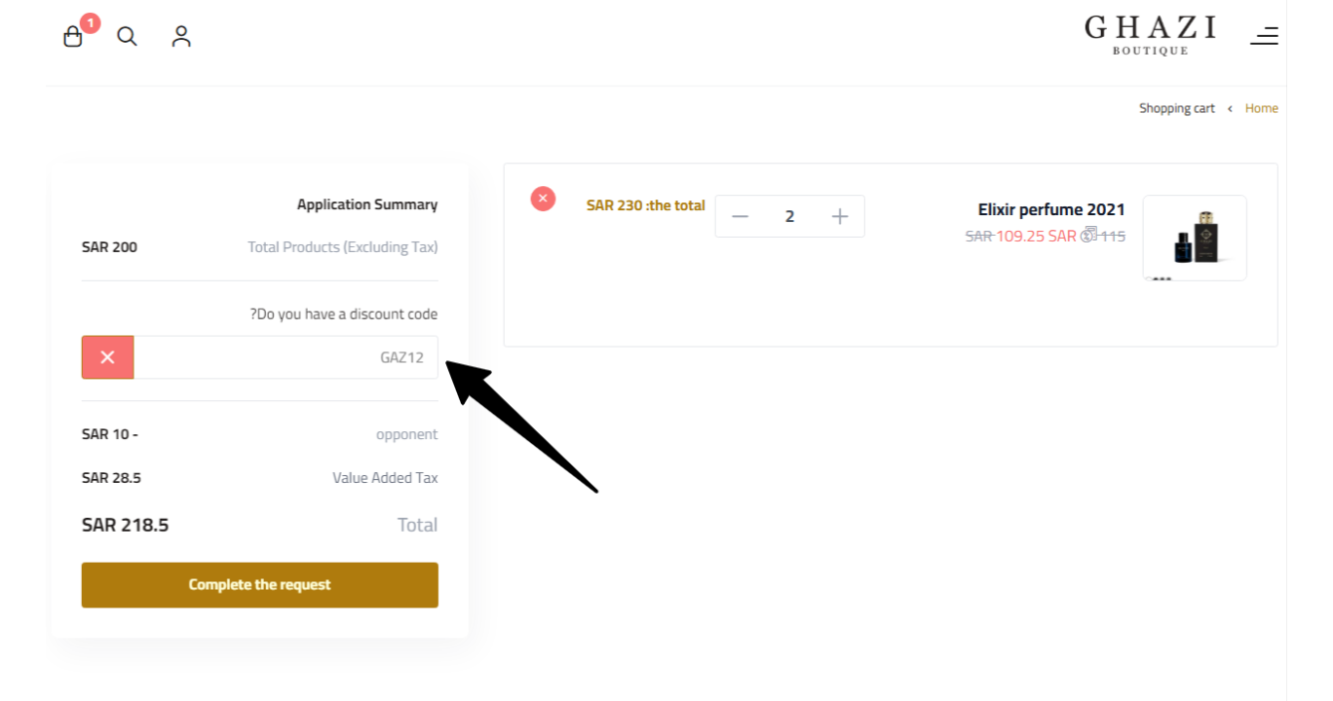Click the Complete the request button
The image size is (1333, 701).
point(260,585)
